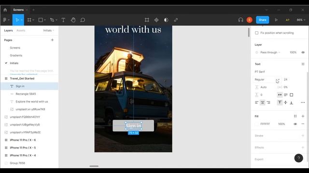Select the Pen tool

52,20
